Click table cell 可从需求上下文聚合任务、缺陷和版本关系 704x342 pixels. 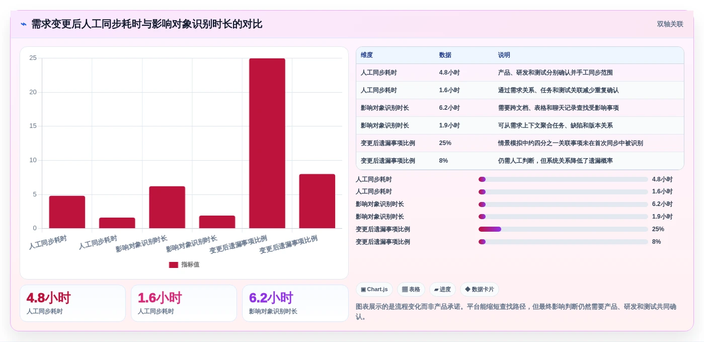click(x=556, y=125)
